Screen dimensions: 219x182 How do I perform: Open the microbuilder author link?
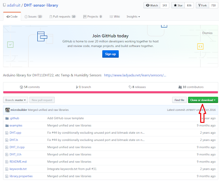tap(19, 110)
